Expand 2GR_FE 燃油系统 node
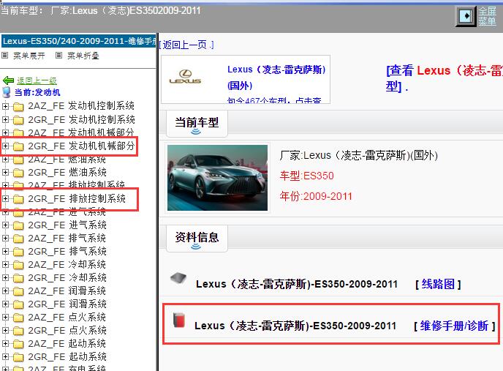 [5, 172]
